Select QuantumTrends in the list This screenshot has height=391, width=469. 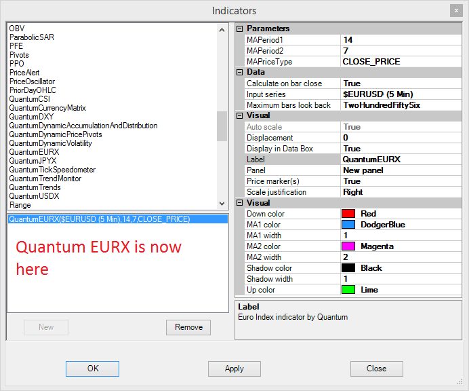35,187
